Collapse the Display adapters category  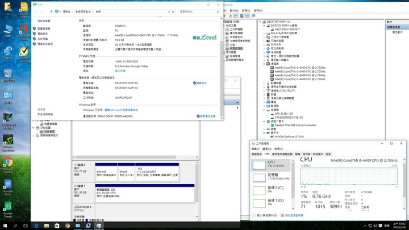click(x=264, y=133)
